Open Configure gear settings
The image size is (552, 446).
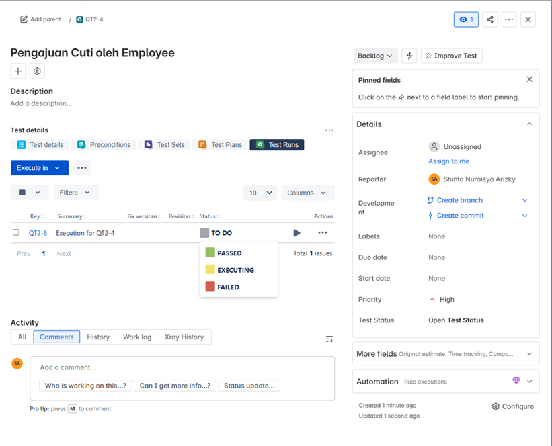[512, 406]
